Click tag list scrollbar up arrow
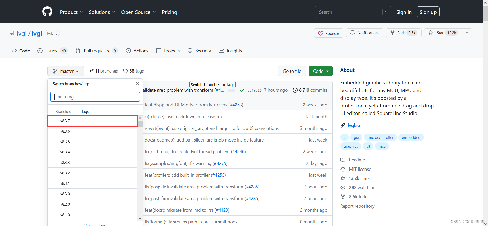Viewport: 488px width, 226px height. [x=140, y=118]
